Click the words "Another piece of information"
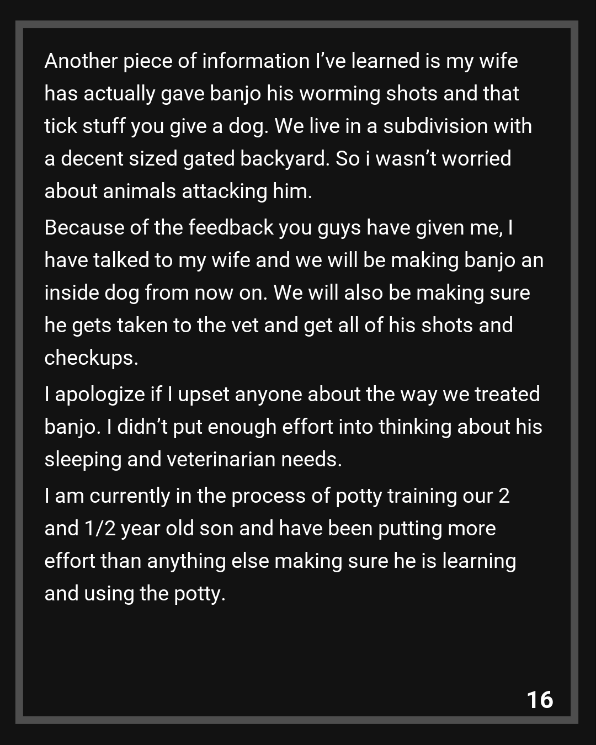 click(177, 61)
